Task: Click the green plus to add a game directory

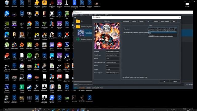Action: click(78, 39)
